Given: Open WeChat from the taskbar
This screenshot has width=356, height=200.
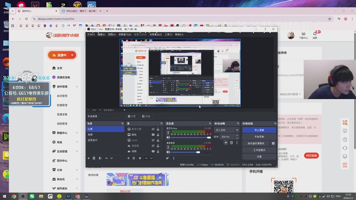Looking at the screenshot, I should (32, 196).
